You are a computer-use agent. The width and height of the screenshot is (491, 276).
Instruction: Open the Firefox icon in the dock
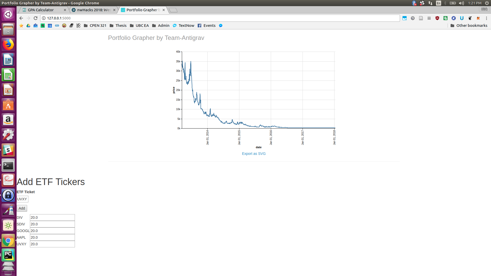[8, 45]
